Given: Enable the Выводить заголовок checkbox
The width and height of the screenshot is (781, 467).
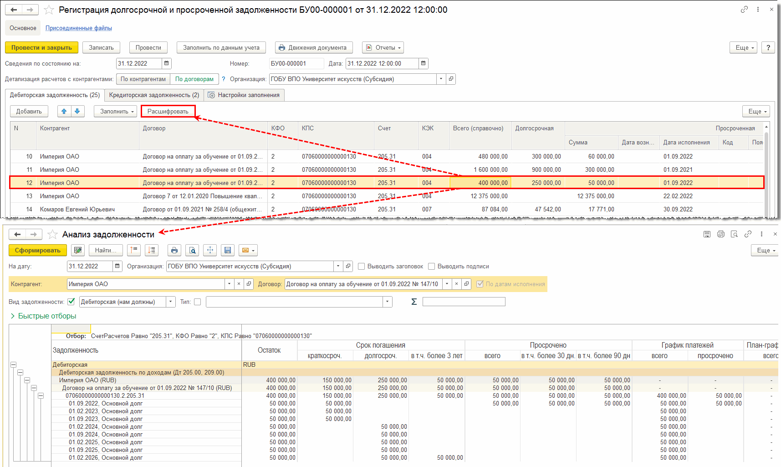Looking at the screenshot, I should [x=362, y=267].
